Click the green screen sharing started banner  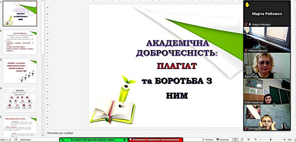[94, 139]
